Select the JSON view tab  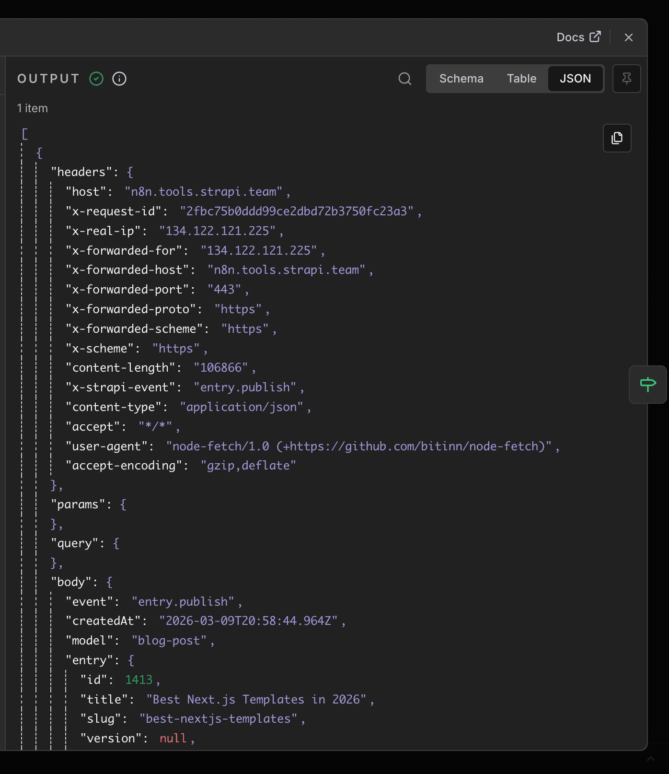tap(575, 79)
